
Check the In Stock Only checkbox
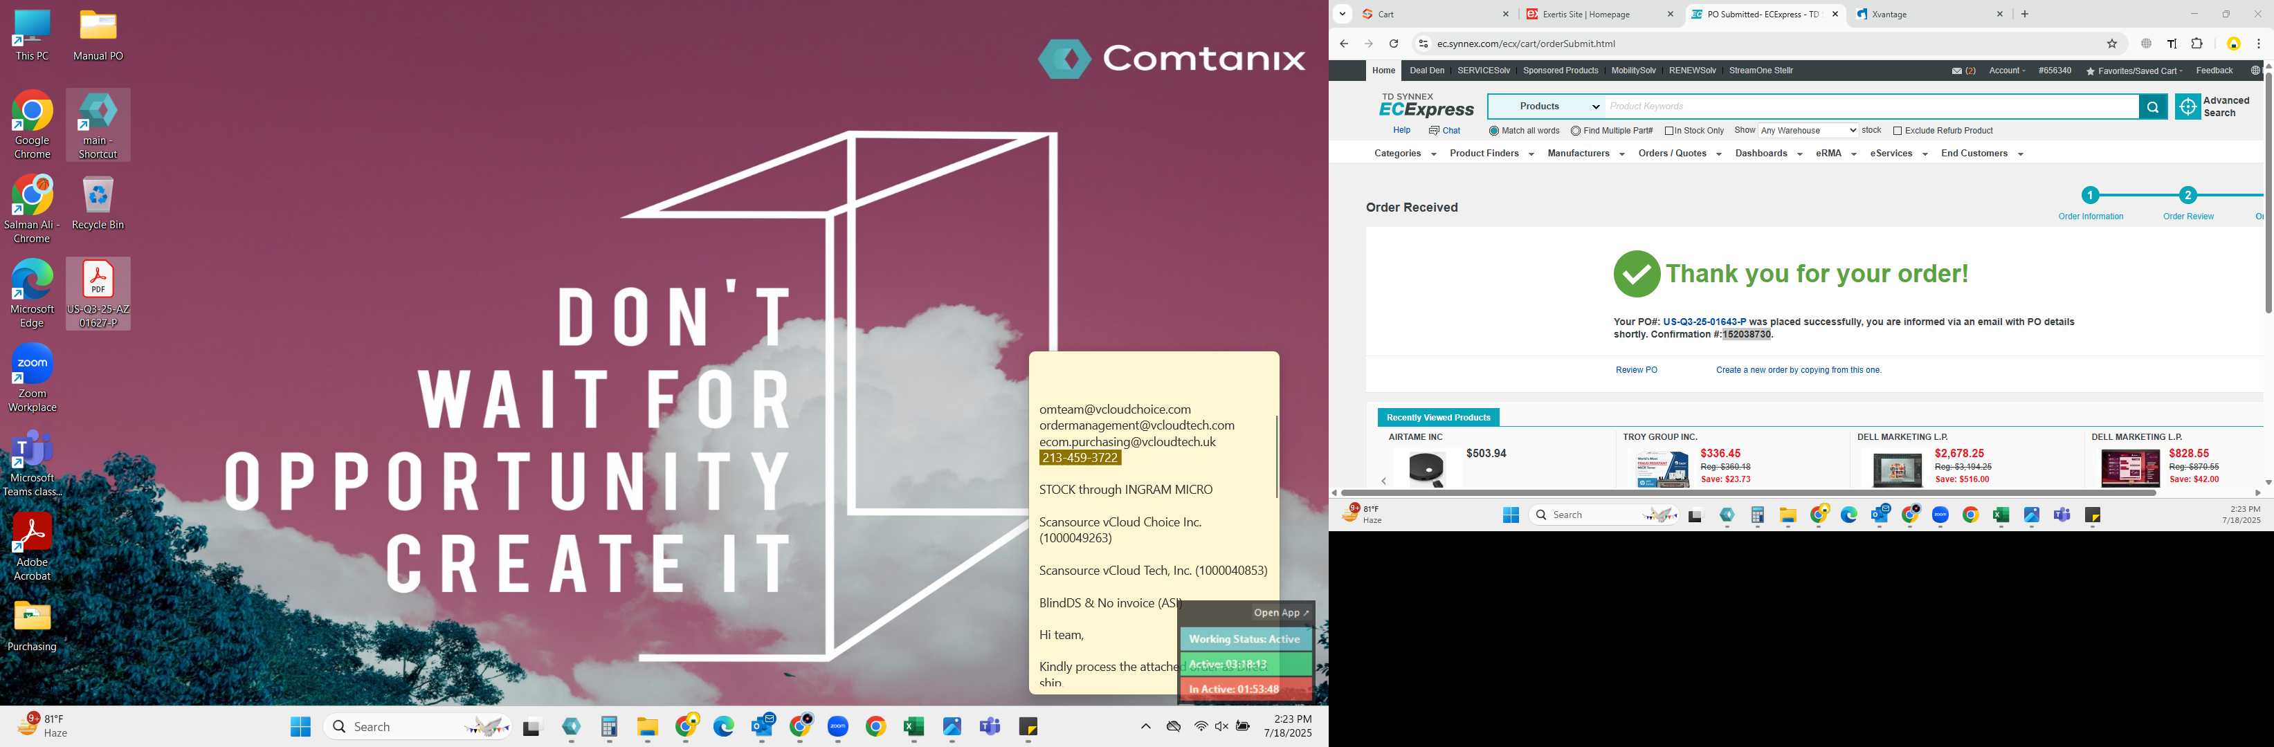(1669, 131)
